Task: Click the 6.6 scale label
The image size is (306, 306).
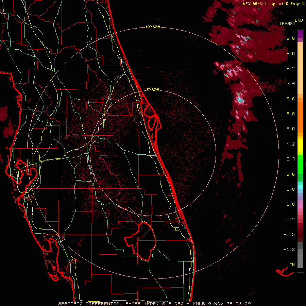Action: click(291, 99)
